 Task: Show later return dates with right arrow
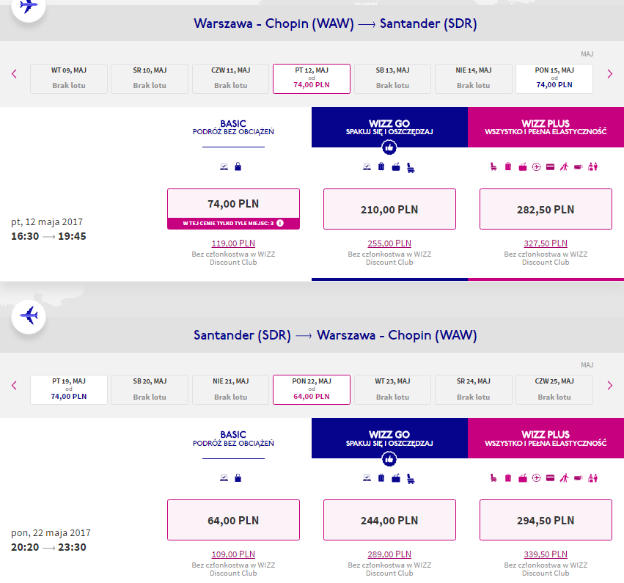point(609,385)
